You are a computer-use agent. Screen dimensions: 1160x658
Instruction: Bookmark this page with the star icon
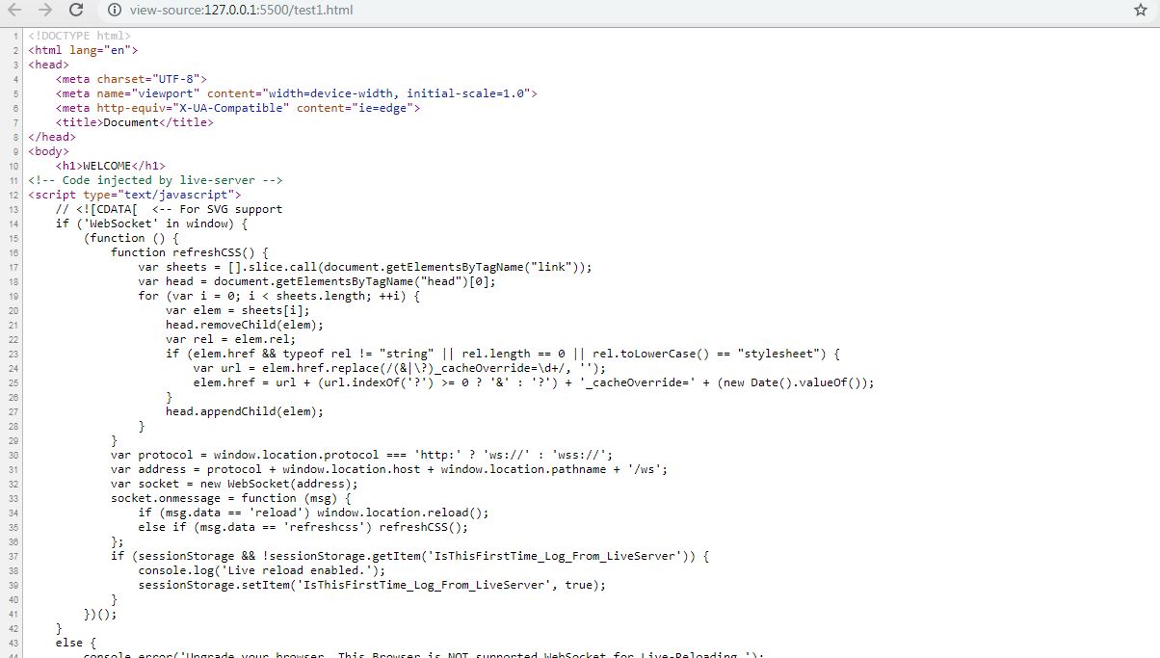pyautogui.click(x=1141, y=10)
